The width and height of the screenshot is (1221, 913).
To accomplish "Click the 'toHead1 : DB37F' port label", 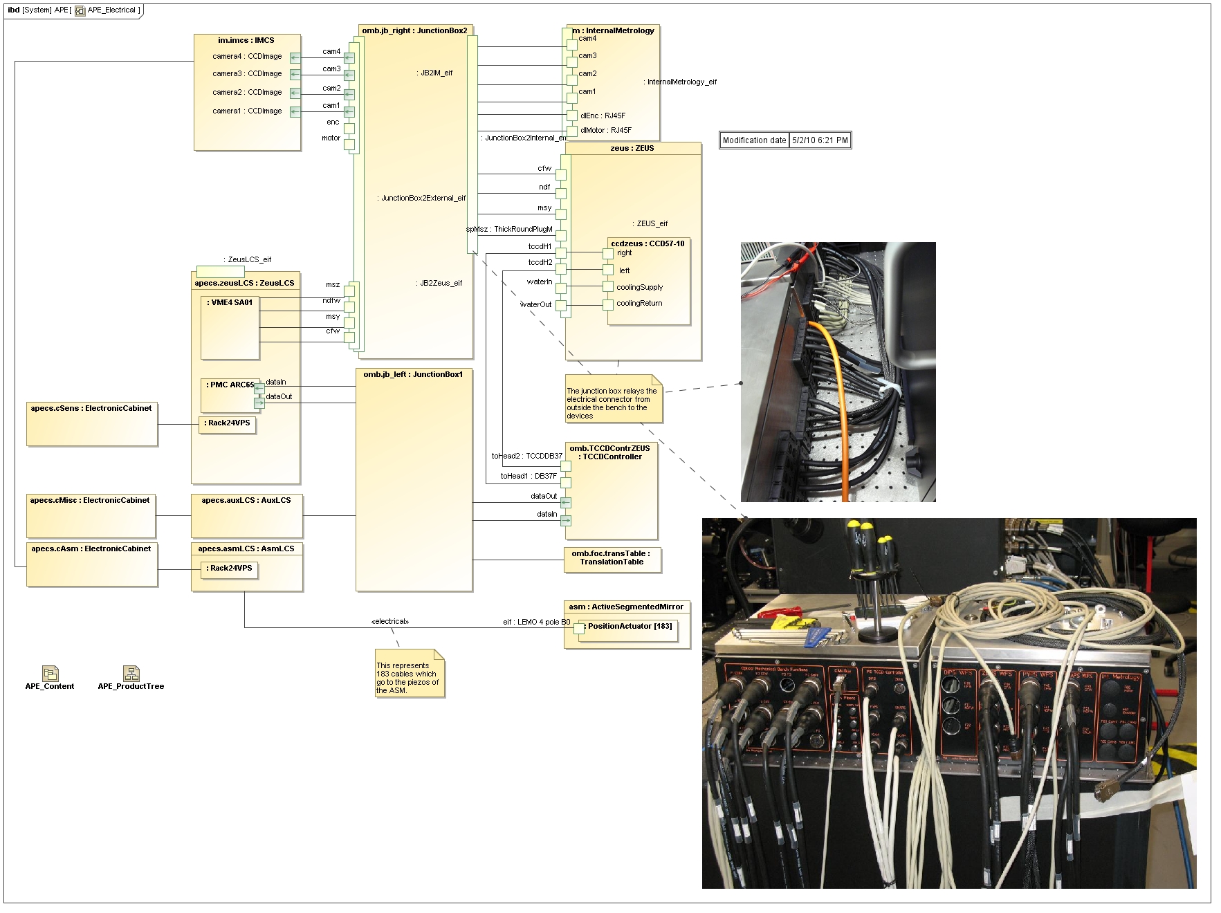I will pyautogui.click(x=529, y=476).
